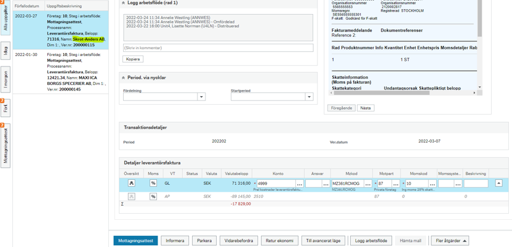
Task: Collapse the Period. via nycklar section
Action: [123, 78]
